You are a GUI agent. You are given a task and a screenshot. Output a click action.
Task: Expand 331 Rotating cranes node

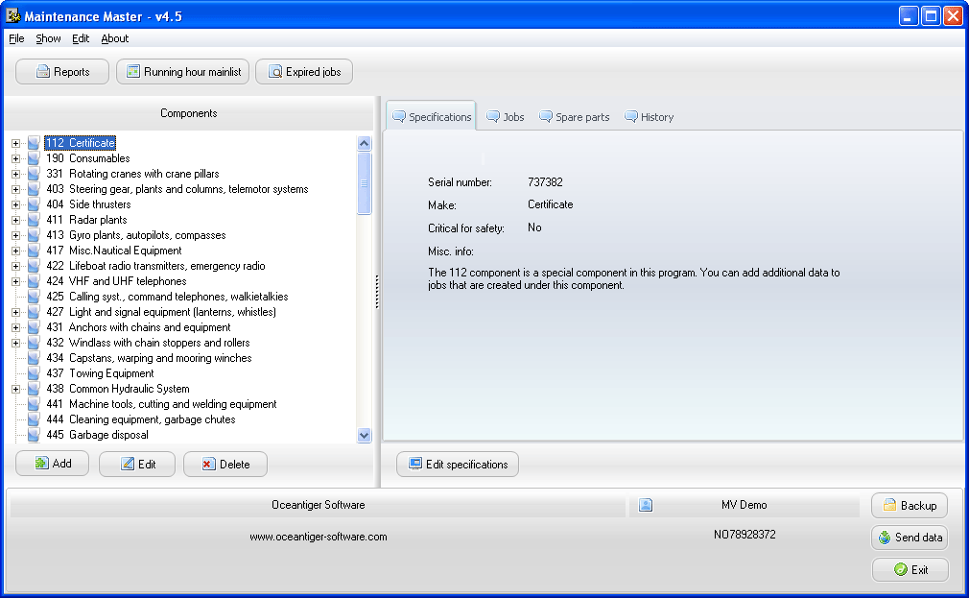coord(15,174)
